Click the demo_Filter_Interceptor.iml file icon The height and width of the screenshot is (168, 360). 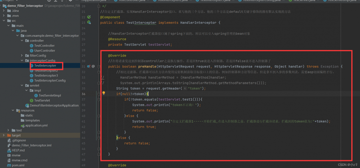click(x=9, y=145)
